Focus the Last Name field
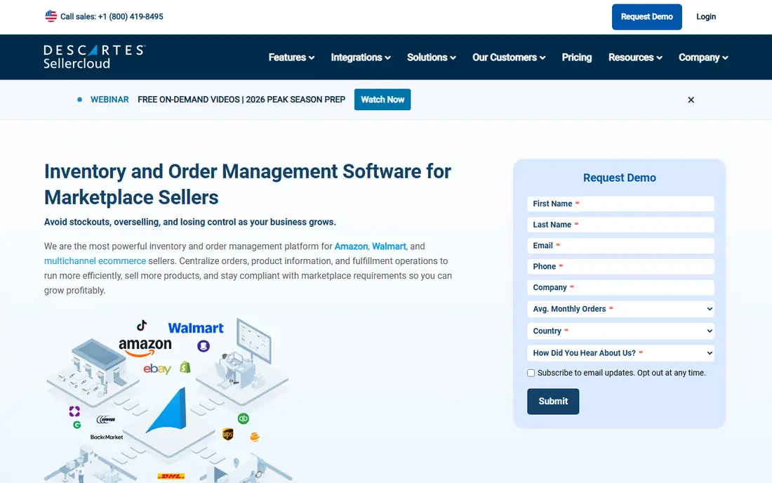This screenshot has height=483, width=772. pyautogui.click(x=620, y=225)
